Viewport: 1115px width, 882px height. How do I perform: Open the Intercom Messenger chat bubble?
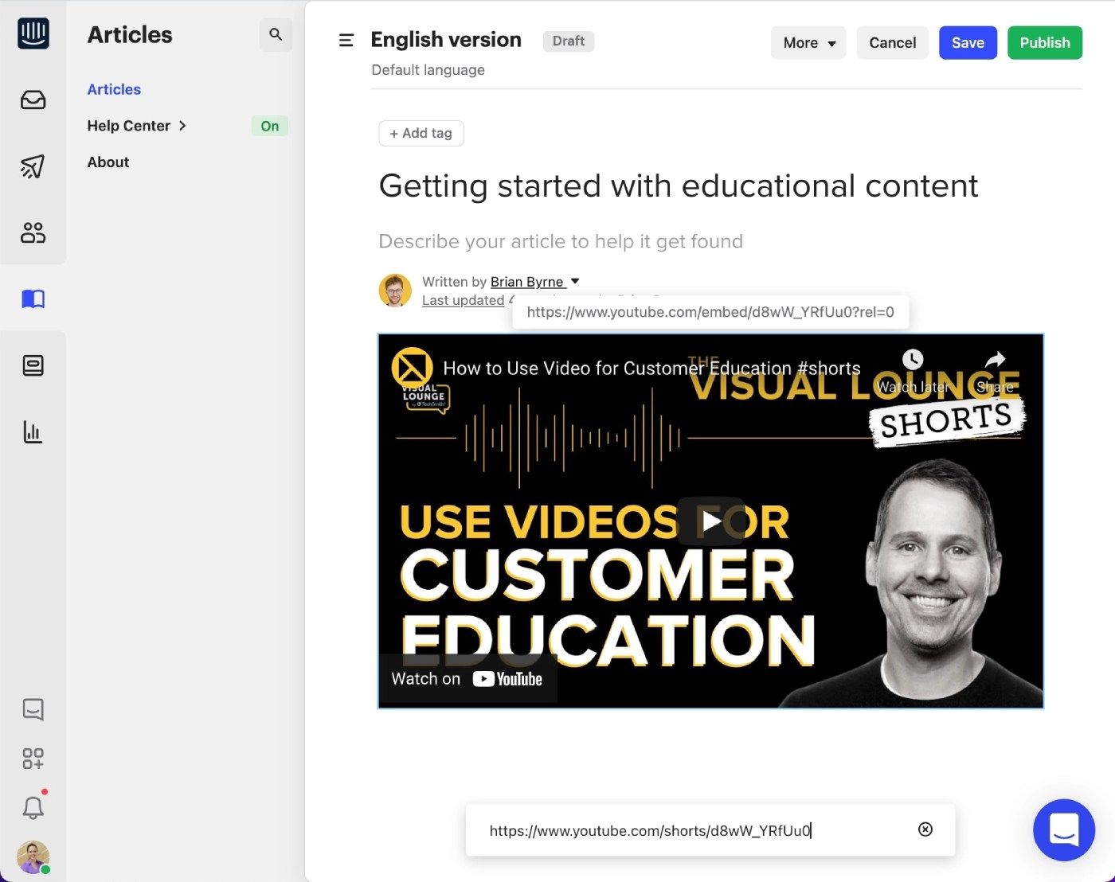click(1063, 829)
